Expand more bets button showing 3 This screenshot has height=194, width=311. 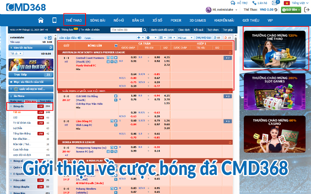coord(227,121)
